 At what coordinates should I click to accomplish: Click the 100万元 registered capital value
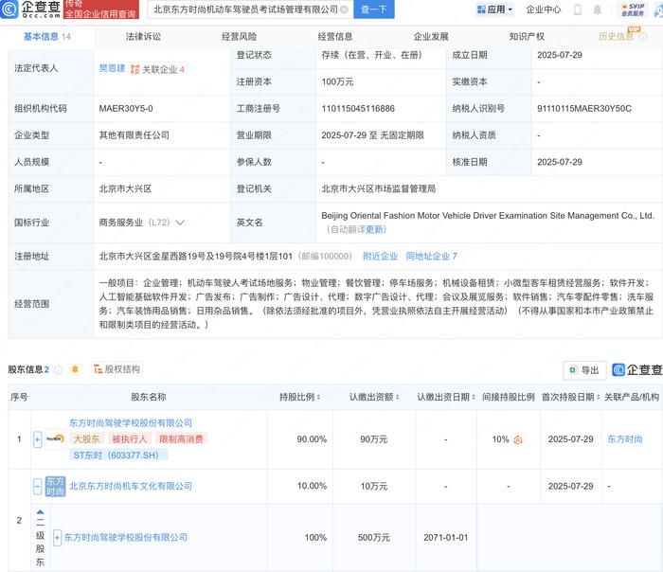tap(337, 82)
